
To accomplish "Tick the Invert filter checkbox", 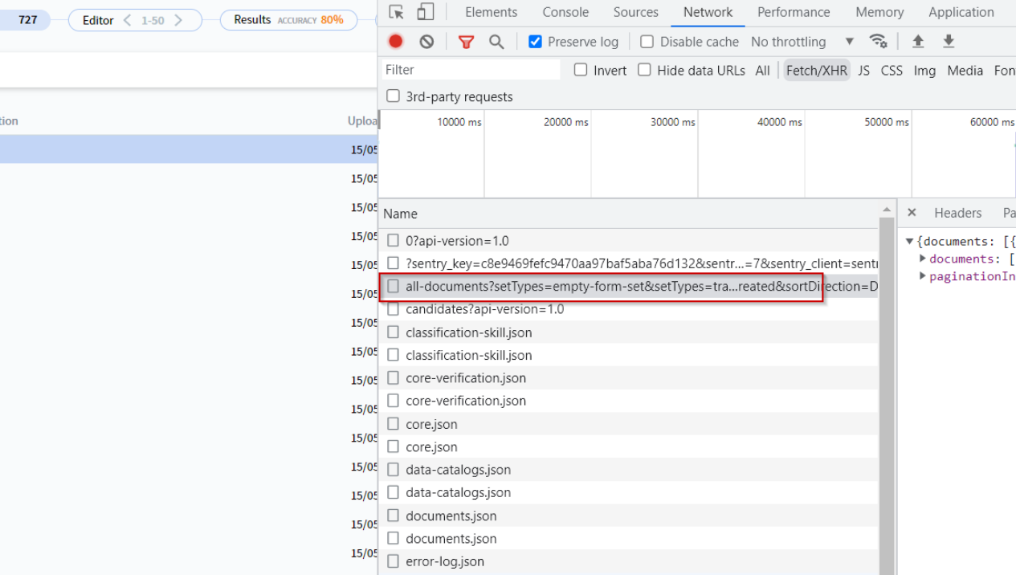I will point(581,70).
